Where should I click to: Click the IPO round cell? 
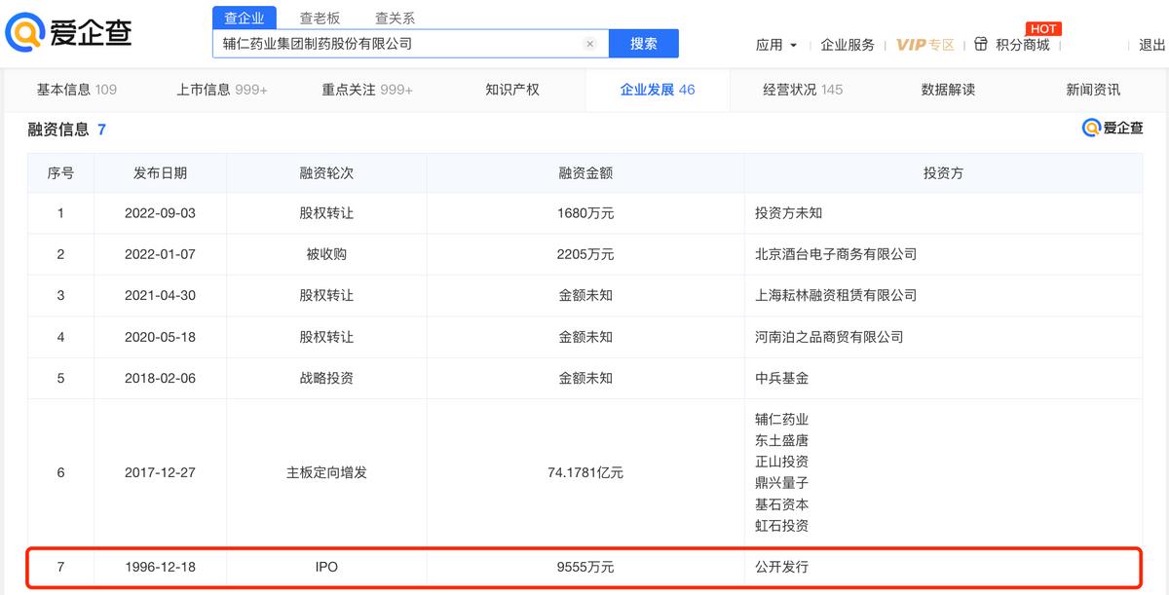326,567
